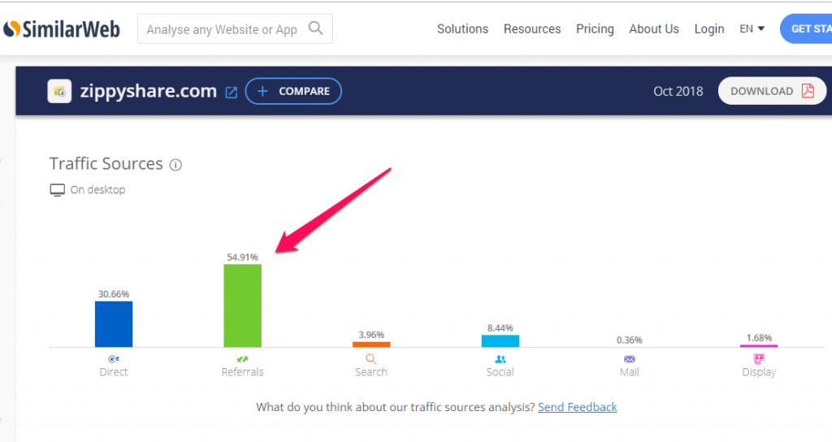Click the blue Direct bar
The image size is (832, 442).
coord(114,324)
